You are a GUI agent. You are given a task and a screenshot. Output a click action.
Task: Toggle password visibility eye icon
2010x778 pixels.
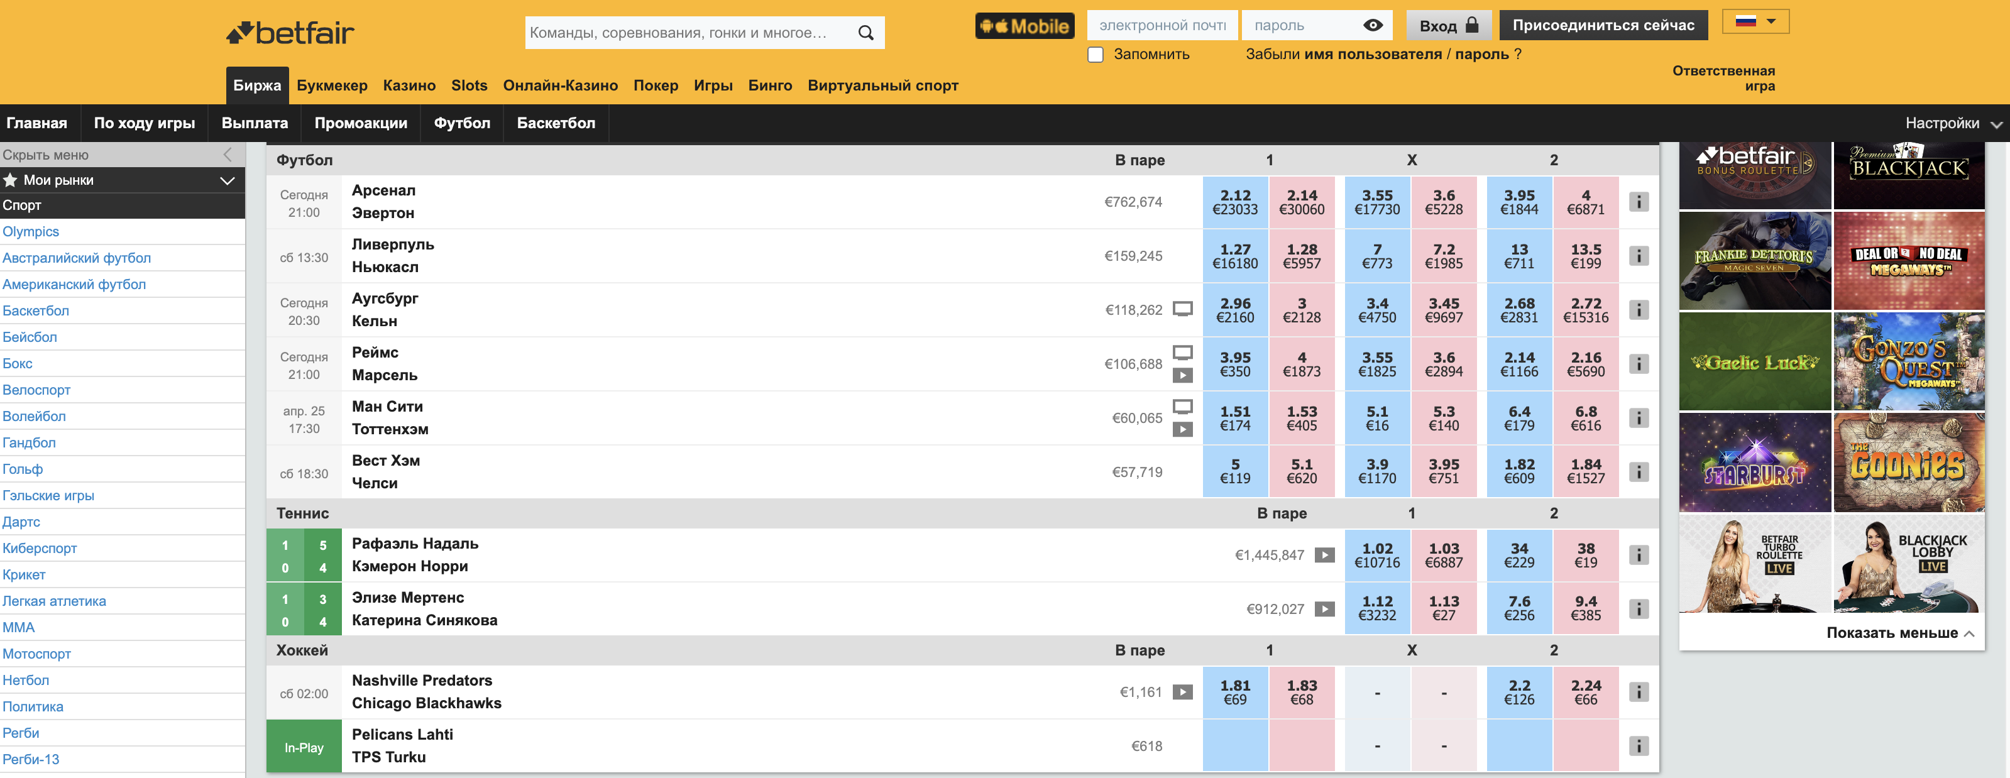coord(1373,25)
